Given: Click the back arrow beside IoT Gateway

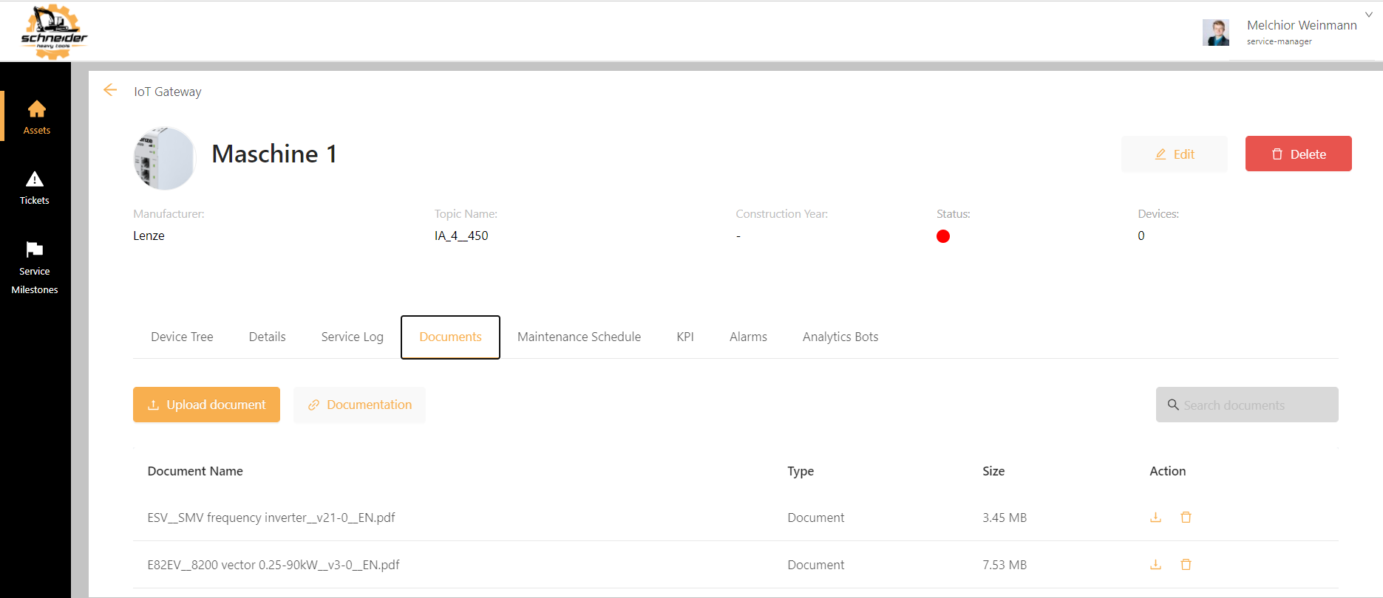Looking at the screenshot, I should click(110, 90).
